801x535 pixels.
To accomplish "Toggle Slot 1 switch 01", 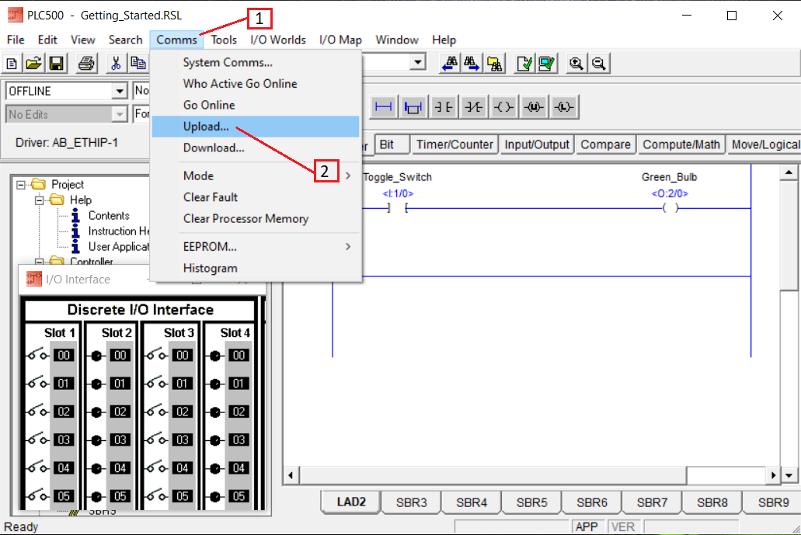I will point(38,383).
